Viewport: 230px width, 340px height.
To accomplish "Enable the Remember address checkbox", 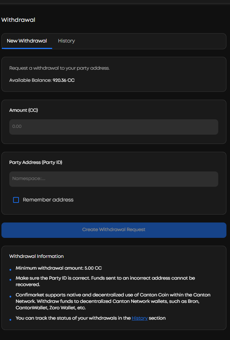I will (16, 200).
